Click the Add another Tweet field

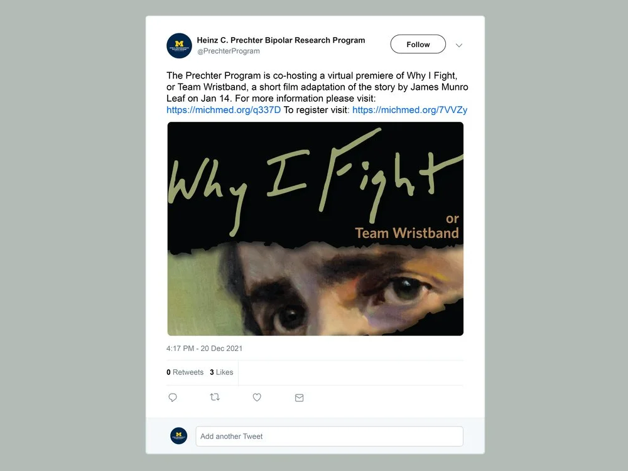click(x=329, y=436)
